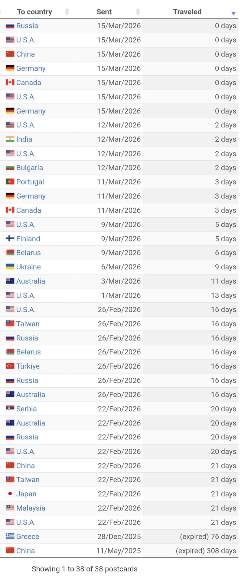Sort by Sent column arrows
The width and height of the screenshot is (248, 578).
138,12
